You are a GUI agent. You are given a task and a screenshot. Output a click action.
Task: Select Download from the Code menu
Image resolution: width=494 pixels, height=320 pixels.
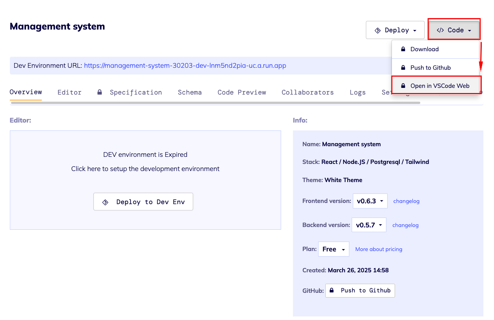[424, 49]
